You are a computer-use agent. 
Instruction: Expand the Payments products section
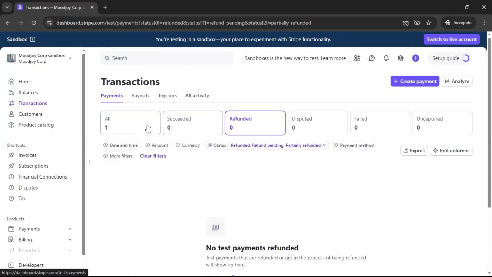(70, 229)
